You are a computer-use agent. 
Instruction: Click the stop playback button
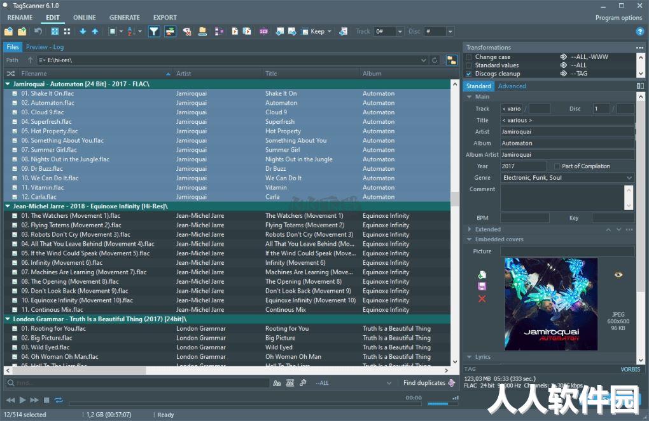tap(46, 400)
